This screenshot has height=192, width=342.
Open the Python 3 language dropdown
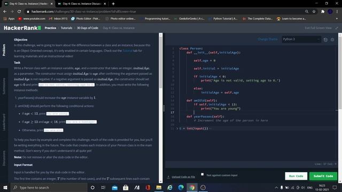[301, 39]
